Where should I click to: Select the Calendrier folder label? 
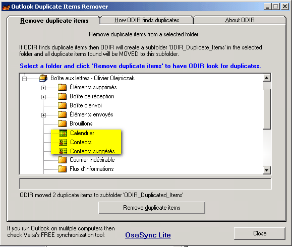click(82, 133)
